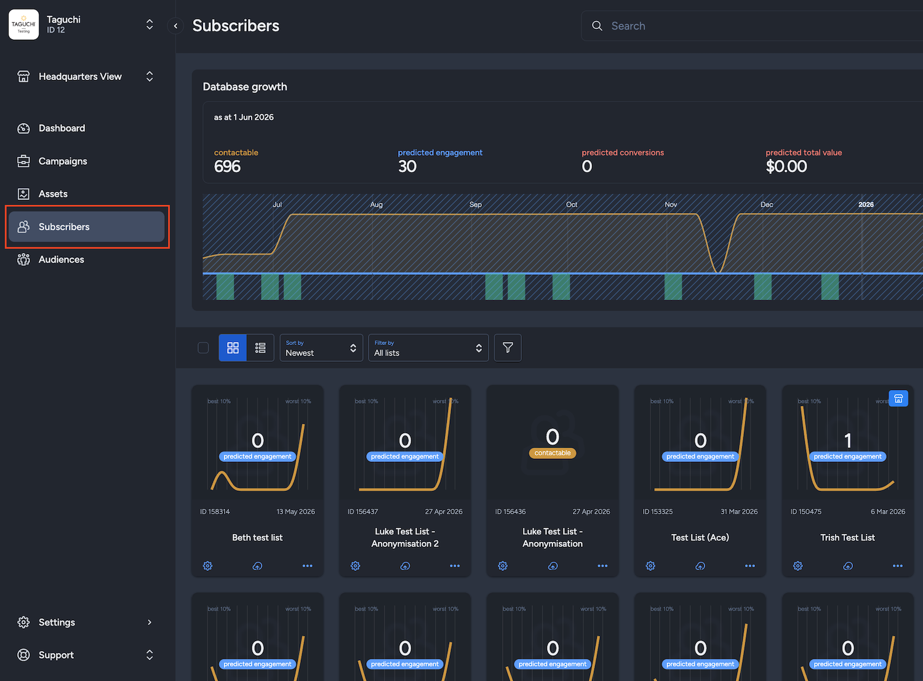Collapse the sidebar with the arrow button
Screen dimensions: 923x681
pyautogui.click(x=175, y=26)
